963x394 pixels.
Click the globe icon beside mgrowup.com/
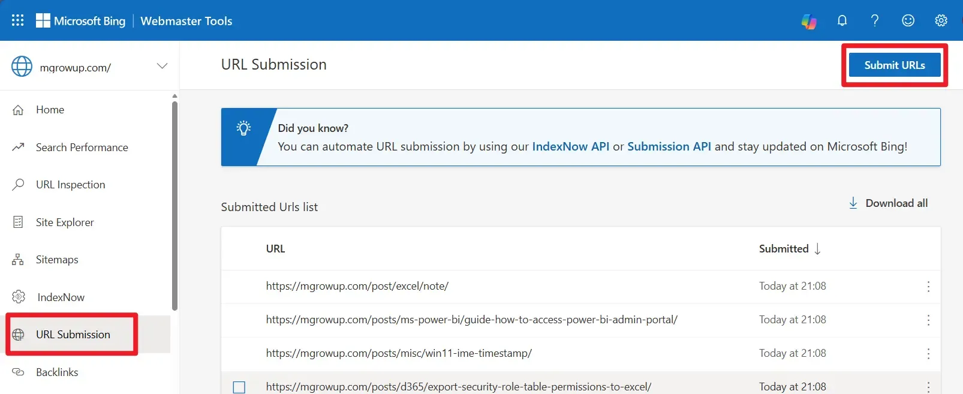pyautogui.click(x=22, y=67)
